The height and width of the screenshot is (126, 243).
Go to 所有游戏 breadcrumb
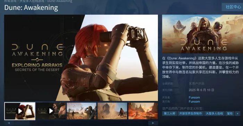point(10,1)
